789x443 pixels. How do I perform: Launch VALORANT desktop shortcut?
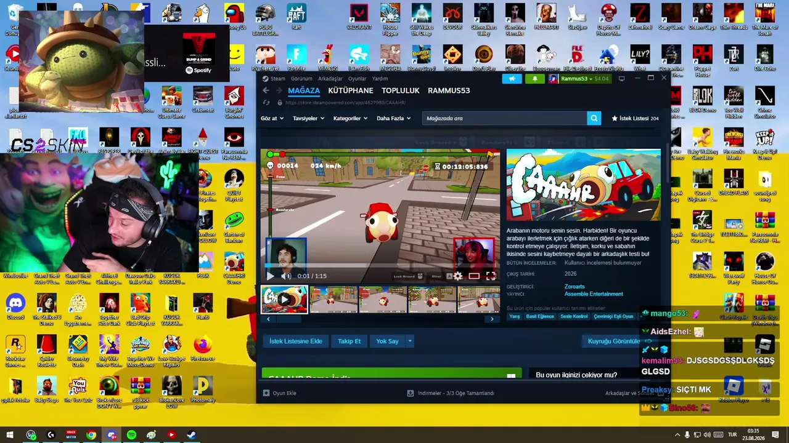(x=359, y=17)
